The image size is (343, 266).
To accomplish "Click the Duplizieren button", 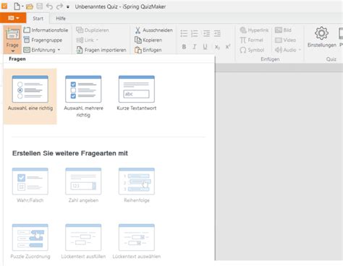I will 93,30.
